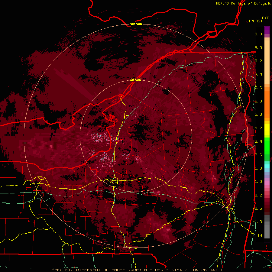Viewport: 272px width, 272px height.
Task: Click the 100 NMI range ring label
Action: (135, 24)
